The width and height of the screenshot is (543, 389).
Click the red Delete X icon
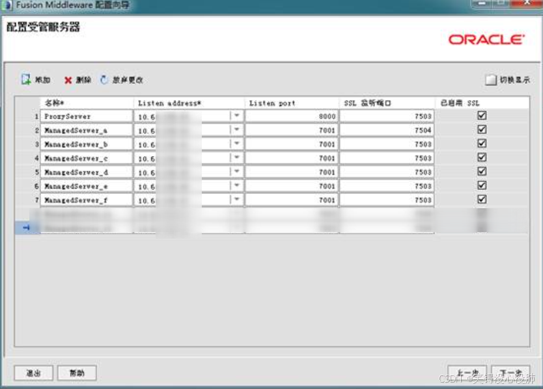point(68,80)
